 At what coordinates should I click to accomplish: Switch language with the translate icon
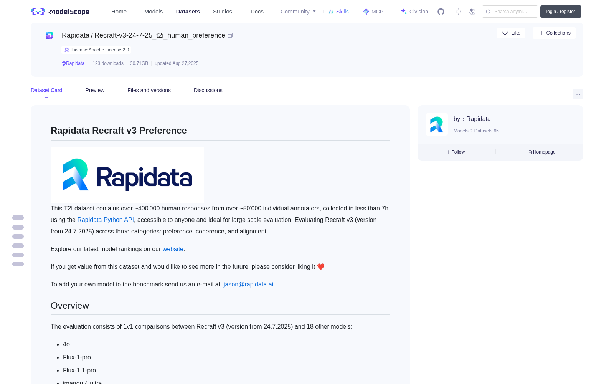click(x=472, y=12)
